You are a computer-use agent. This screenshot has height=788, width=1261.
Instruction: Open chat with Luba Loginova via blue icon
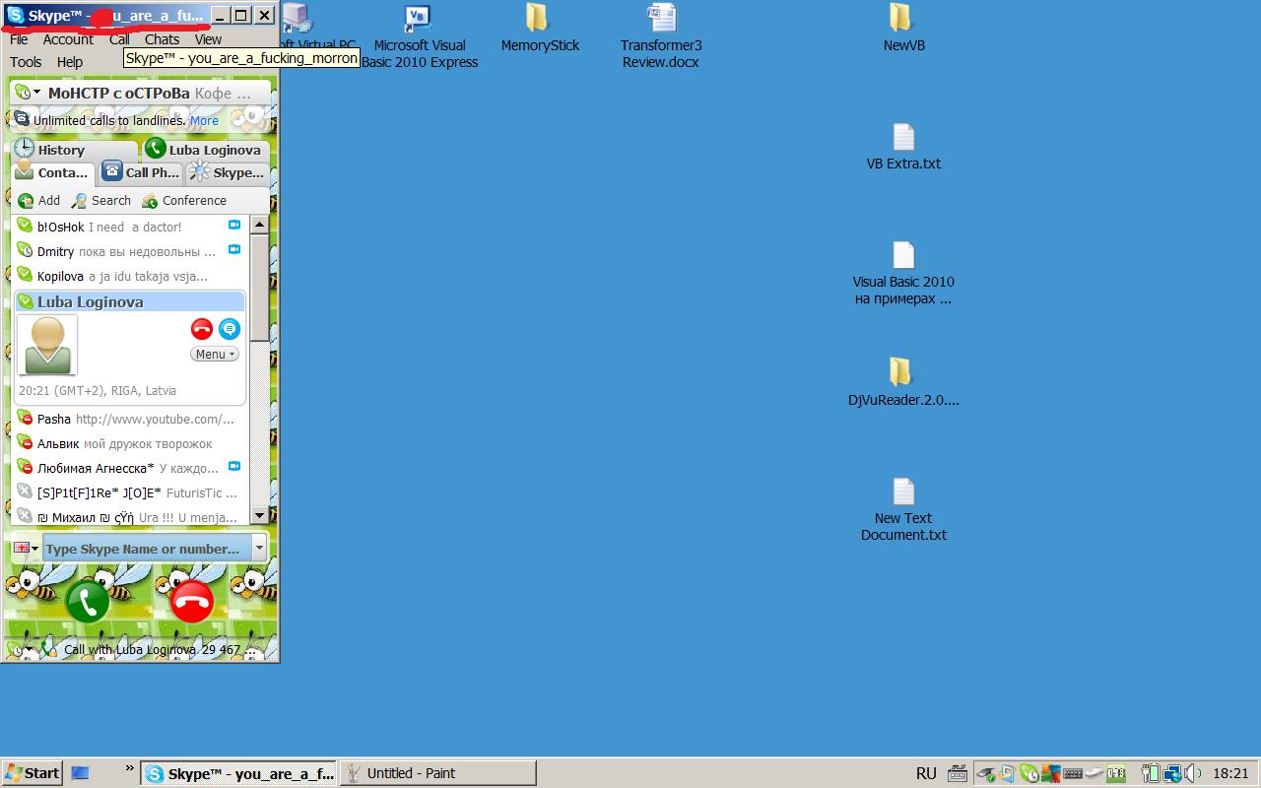pyautogui.click(x=230, y=329)
